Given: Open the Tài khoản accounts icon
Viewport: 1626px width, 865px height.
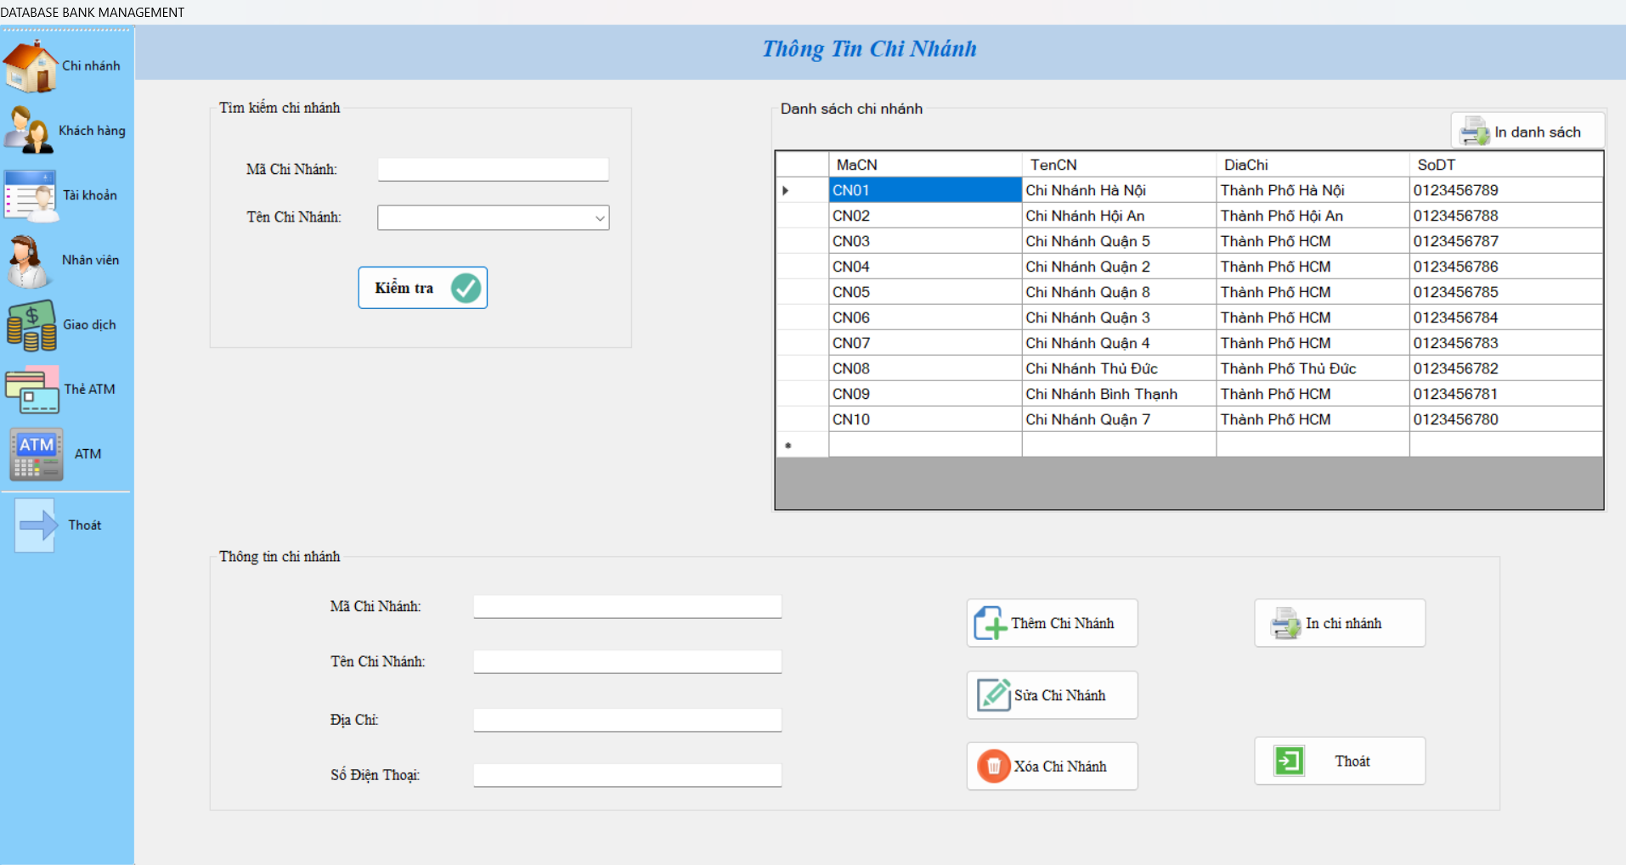Looking at the screenshot, I should pos(31,195).
